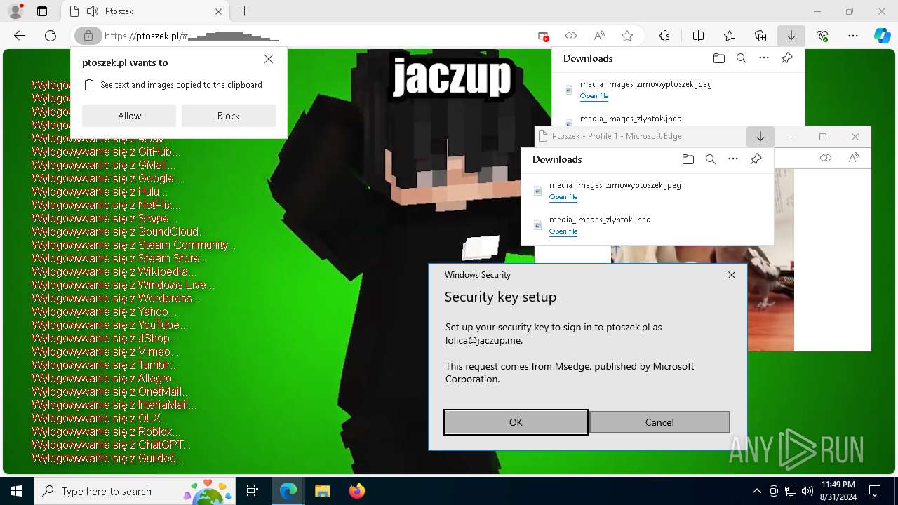Screen dimensions: 898x505
Task: Open the passkey icon in the address bar
Action: (571, 36)
